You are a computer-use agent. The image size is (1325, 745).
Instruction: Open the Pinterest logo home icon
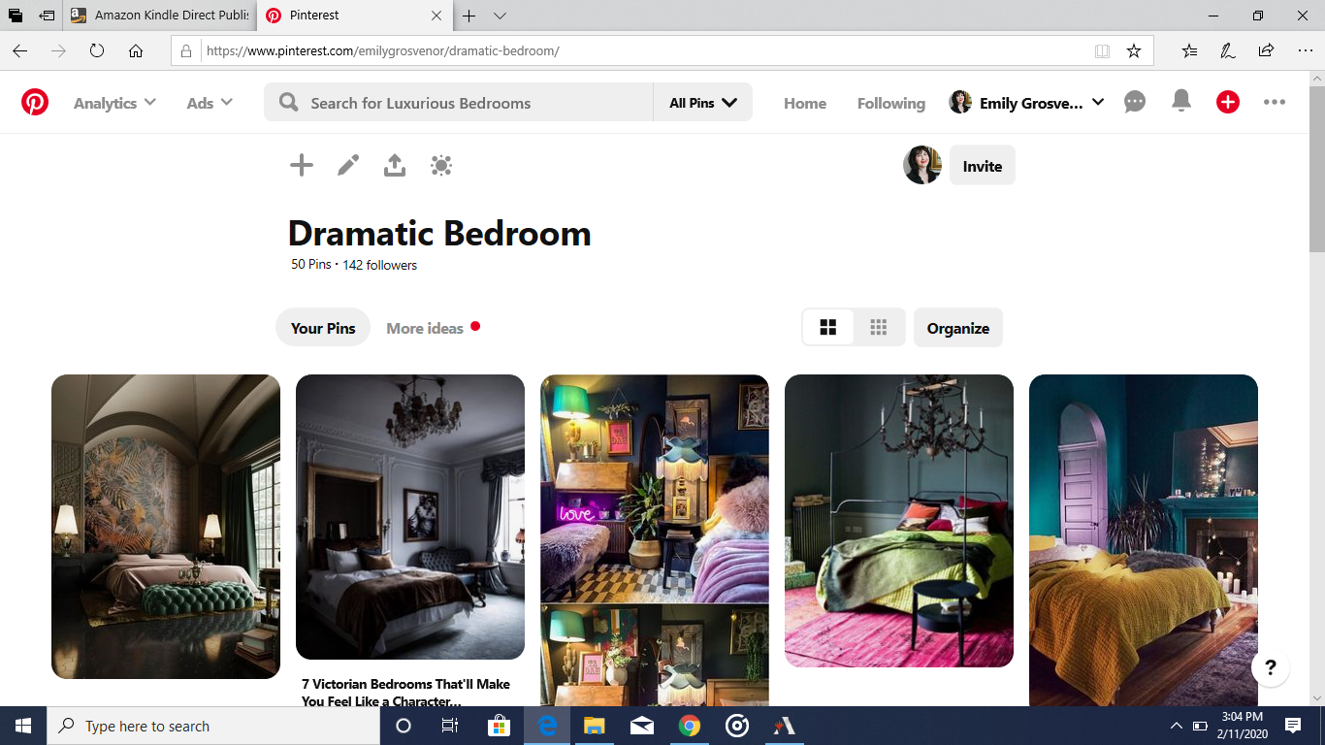[35, 103]
